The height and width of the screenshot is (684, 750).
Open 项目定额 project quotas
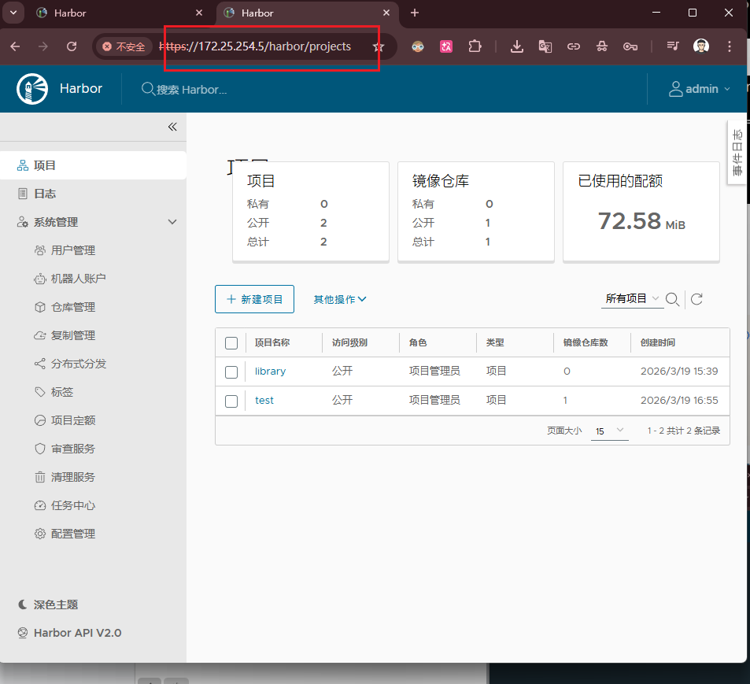pos(72,420)
